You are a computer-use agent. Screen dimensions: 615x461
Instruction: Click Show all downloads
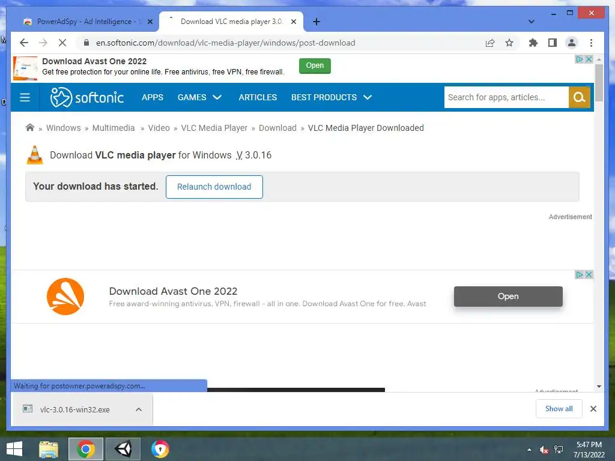point(559,408)
